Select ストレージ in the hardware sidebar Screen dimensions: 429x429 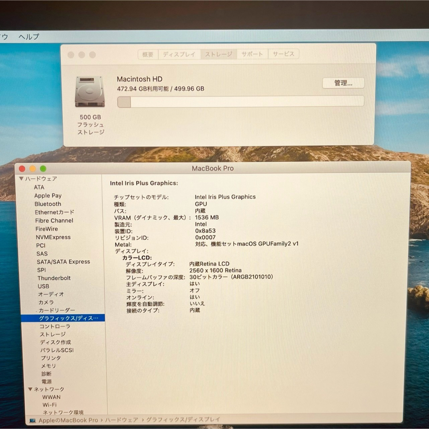(53, 334)
